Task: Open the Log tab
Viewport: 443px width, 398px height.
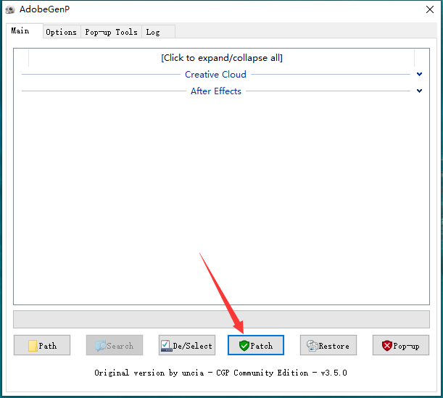Action: 158,32
